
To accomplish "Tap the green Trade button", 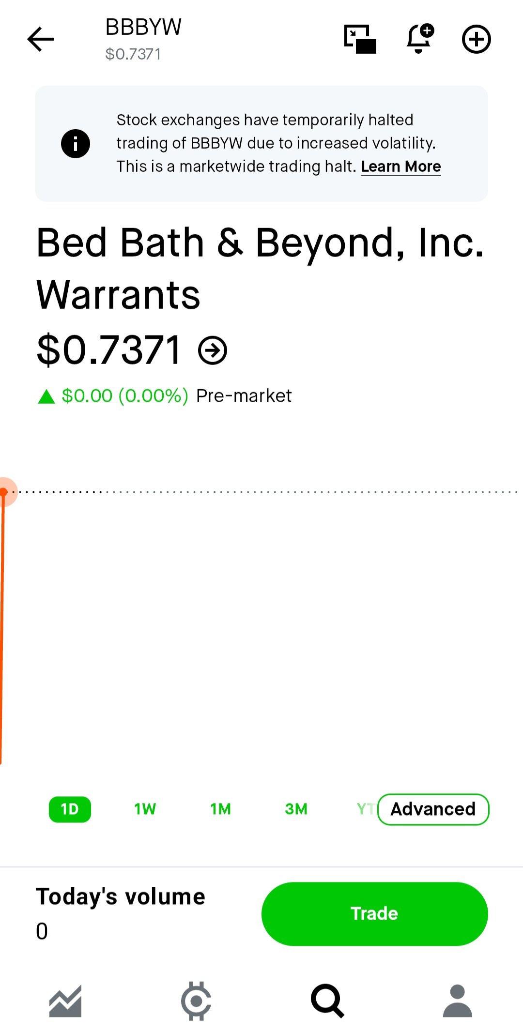I will tap(375, 914).
